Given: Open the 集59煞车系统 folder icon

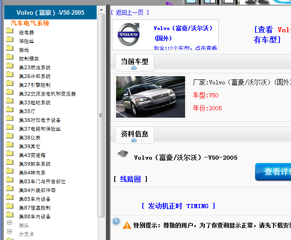Looking at the screenshot, I should (x=10, y=162).
